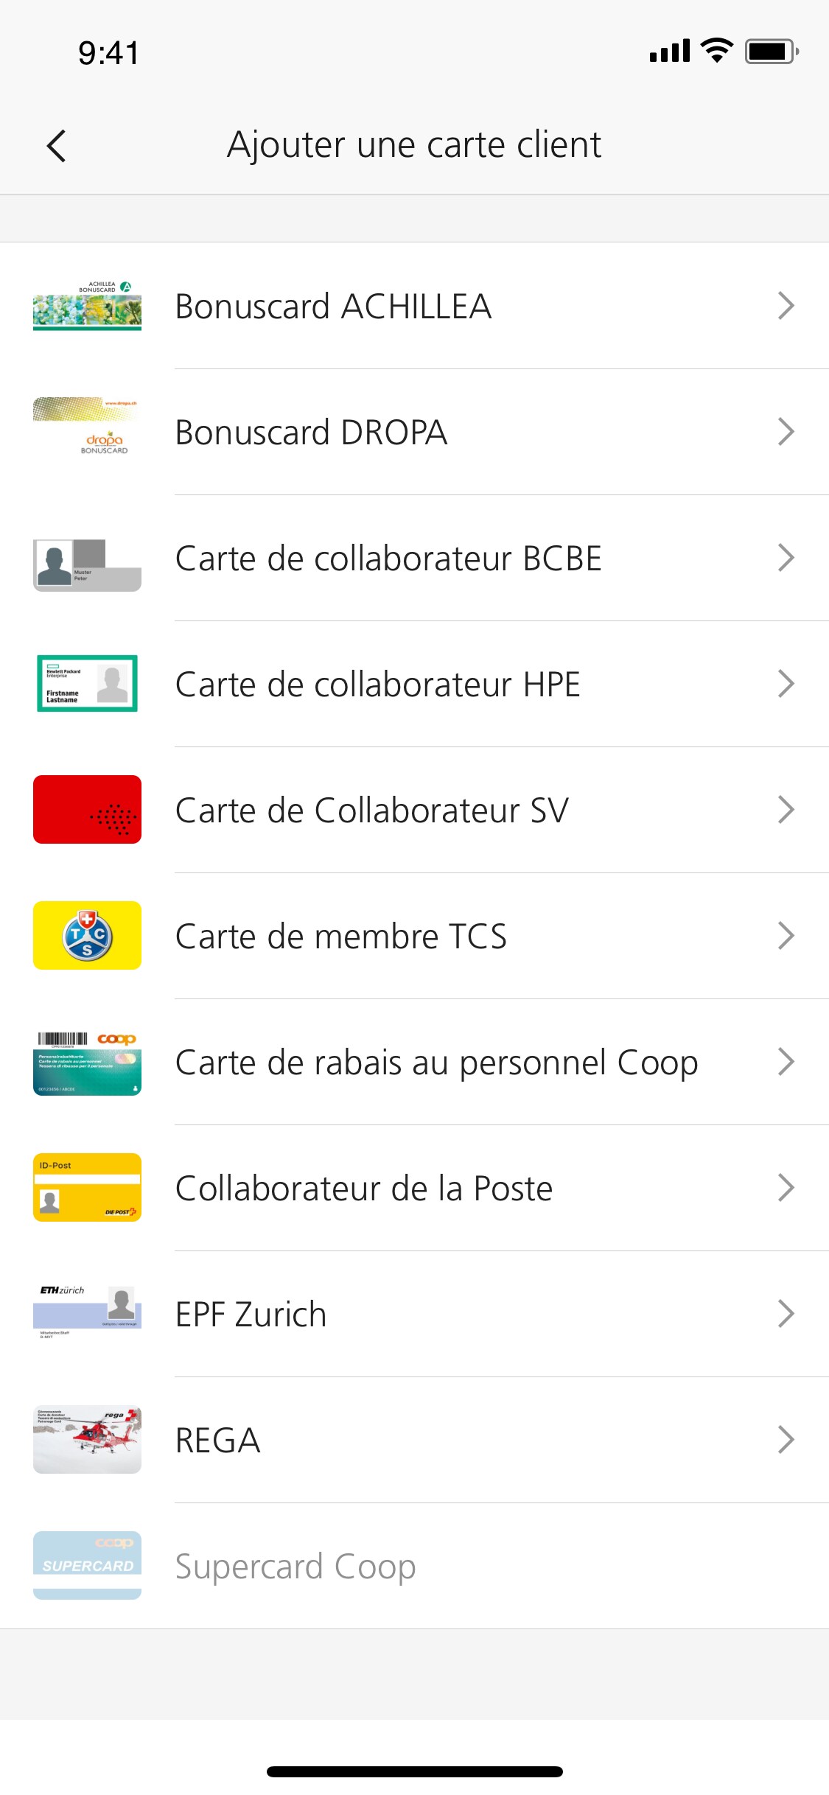Open chevron next to Bonuscard ACHILLEA
829x1795 pixels.
pyautogui.click(x=786, y=306)
